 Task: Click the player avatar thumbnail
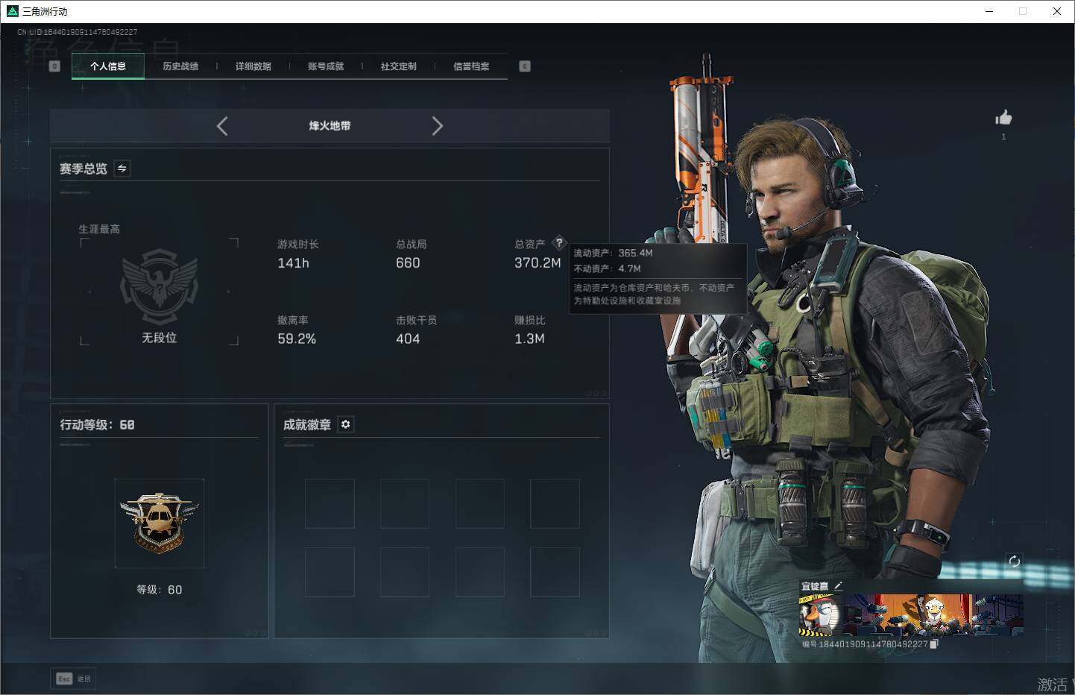click(819, 614)
